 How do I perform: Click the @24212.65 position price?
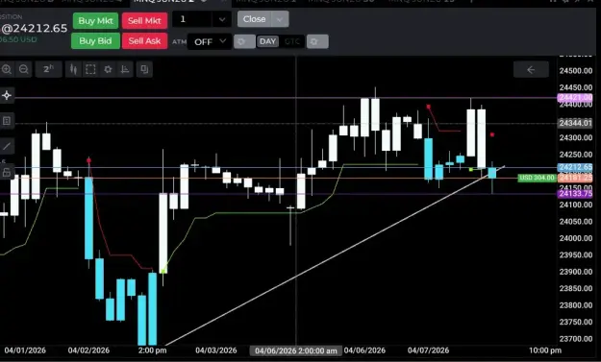coord(34,28)
